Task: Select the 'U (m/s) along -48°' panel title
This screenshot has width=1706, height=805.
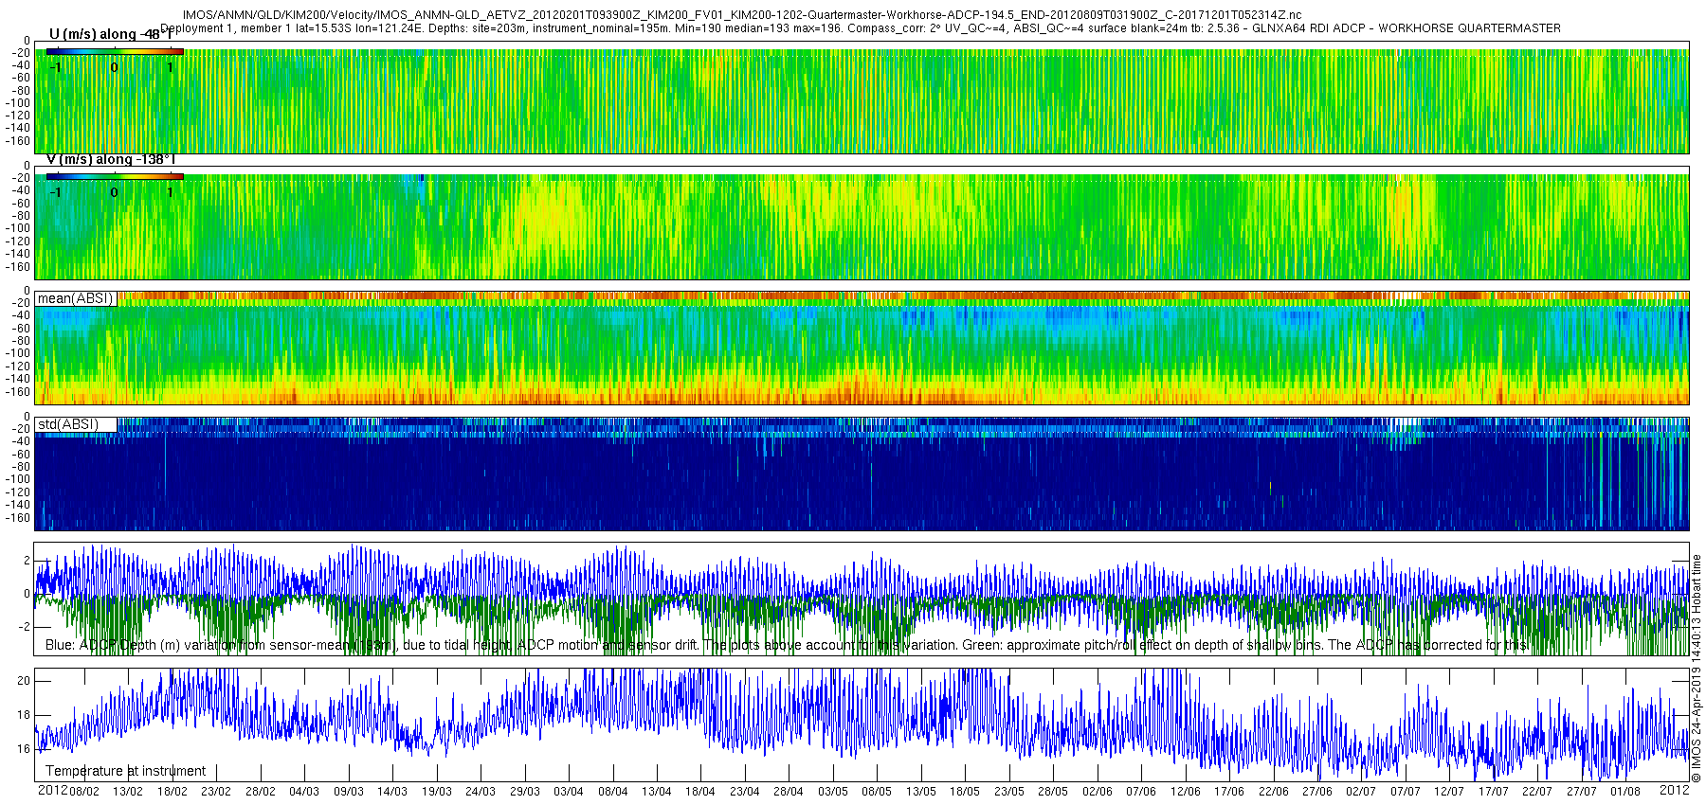Action: (110, 35)
